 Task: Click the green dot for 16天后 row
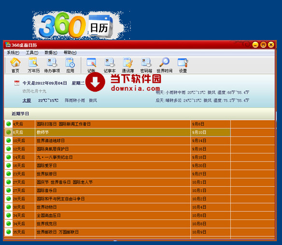tap(9, 165)
